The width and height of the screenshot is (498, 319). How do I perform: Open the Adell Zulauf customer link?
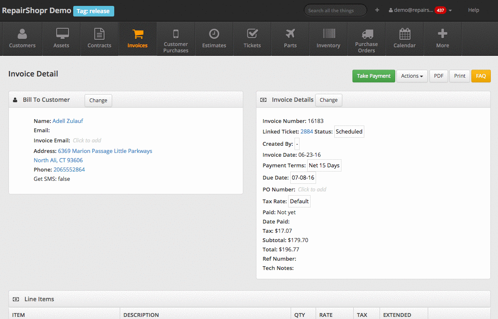[68, 121]
